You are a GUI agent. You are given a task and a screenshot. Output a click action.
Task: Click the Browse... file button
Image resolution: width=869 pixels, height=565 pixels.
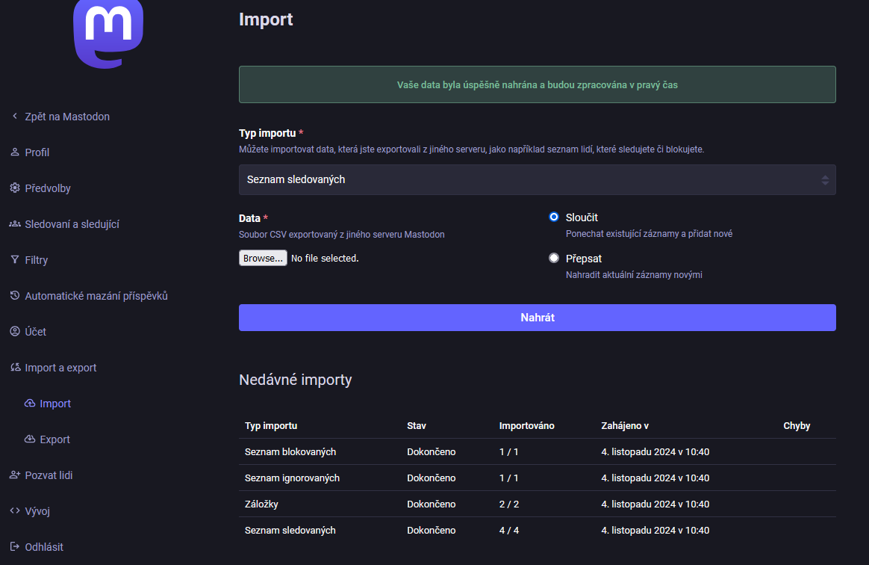pyautogui.click(x=263, y=259)
